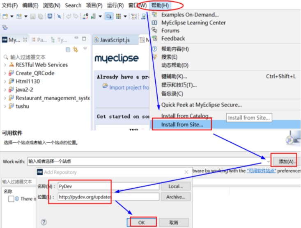Choose 提示和技巧(T)... menu item
The image size is (301, 228).
coord(179,85)
